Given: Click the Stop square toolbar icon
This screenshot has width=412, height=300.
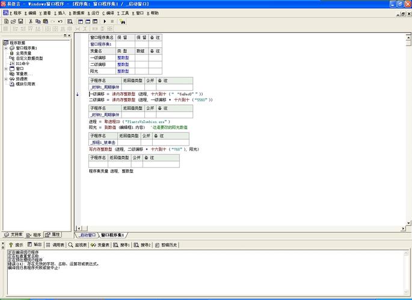Looking at the screenshot, I should [x=112, y=21].
